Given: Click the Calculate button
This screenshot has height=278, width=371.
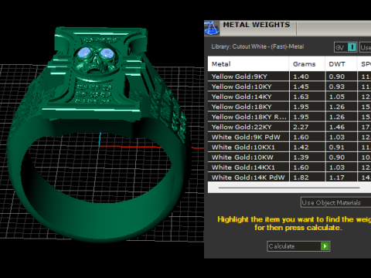Looking at the screenshot, I should pos(298,246).
